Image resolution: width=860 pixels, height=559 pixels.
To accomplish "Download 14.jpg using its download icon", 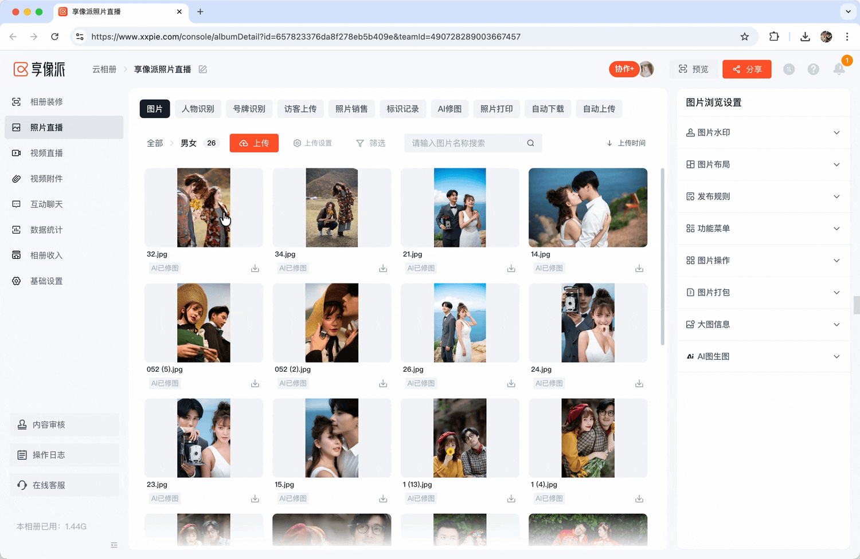I will coord(639,269).
